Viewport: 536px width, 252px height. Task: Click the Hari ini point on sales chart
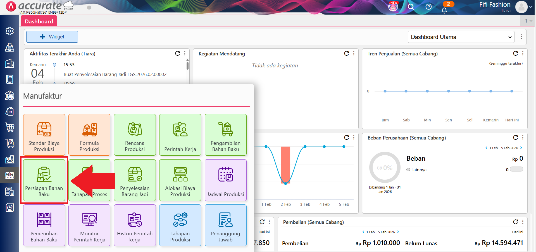[512, 91]
